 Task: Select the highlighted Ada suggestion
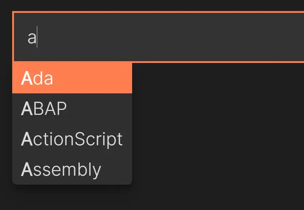(x=72, y=78)
